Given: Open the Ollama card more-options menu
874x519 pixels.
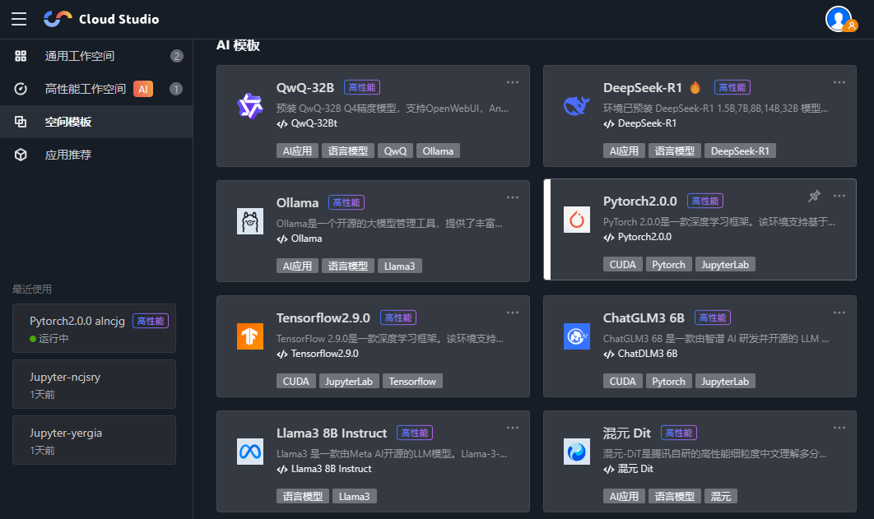Looking at the screenshot, I should (x=512, y=197).
